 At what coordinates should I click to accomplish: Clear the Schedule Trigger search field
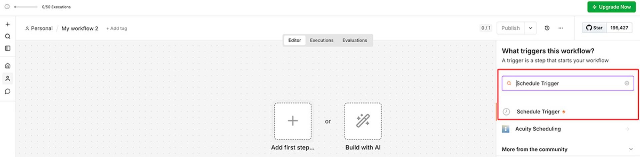[x=627, y=83]
